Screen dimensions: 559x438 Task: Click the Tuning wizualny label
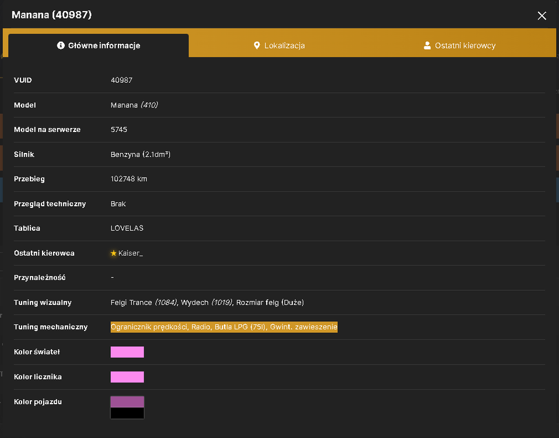tap(43, 303)
